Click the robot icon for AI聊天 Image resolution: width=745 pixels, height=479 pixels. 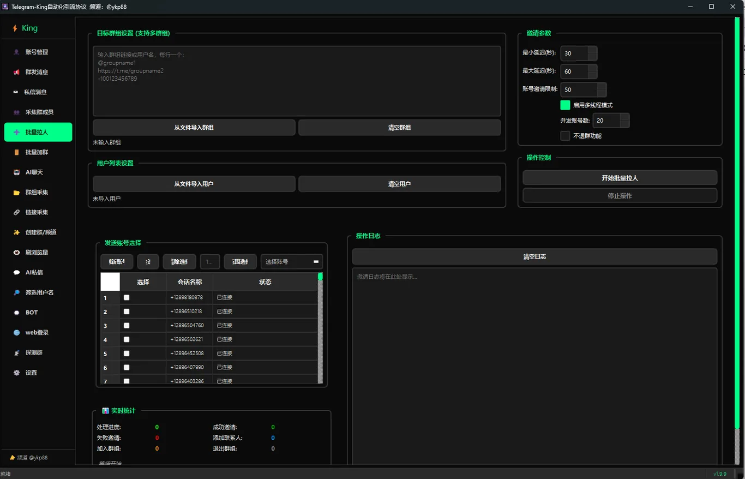(x=16, y=172)
